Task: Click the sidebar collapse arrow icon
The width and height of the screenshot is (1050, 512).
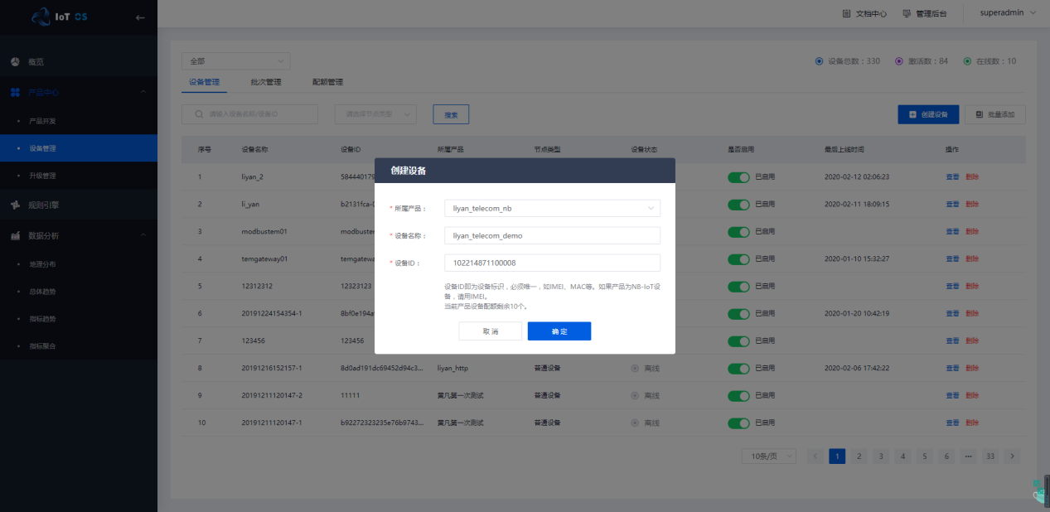Action: (x=140, y=17)
